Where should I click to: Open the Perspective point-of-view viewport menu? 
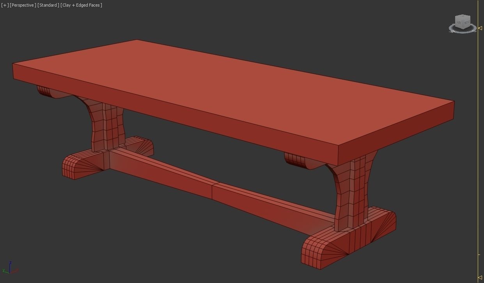[x=23, y=5]
